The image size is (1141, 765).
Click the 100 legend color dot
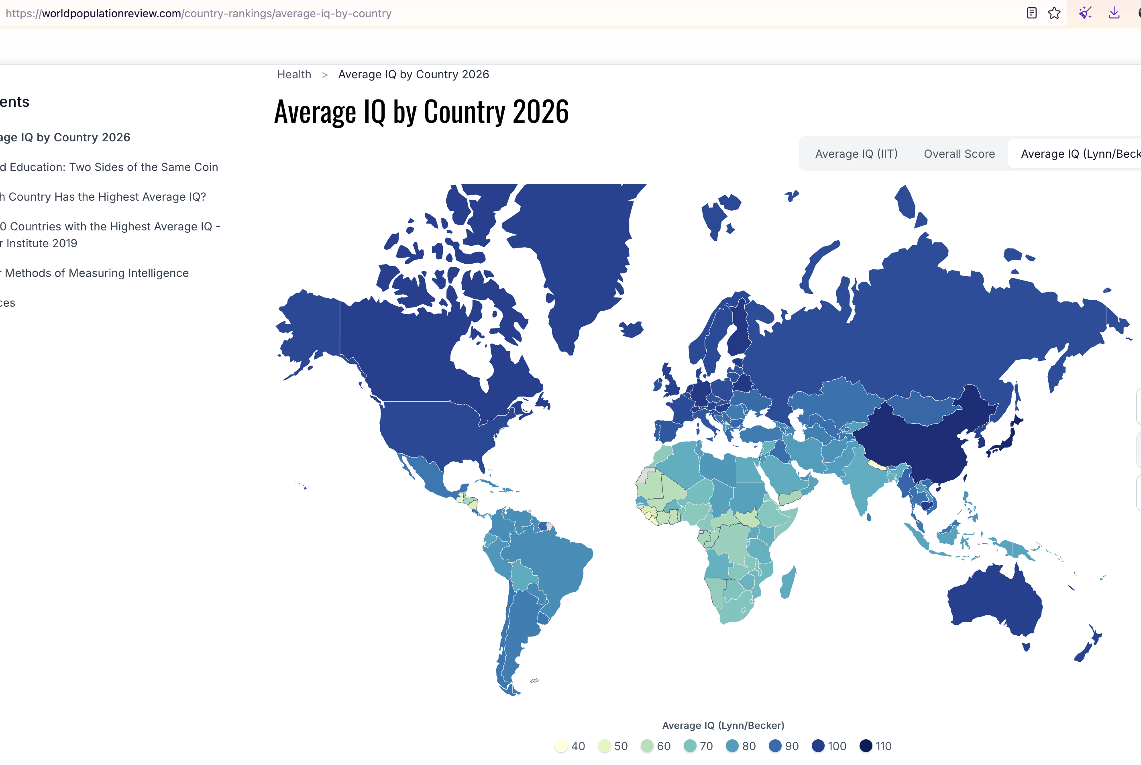[818, 746]
